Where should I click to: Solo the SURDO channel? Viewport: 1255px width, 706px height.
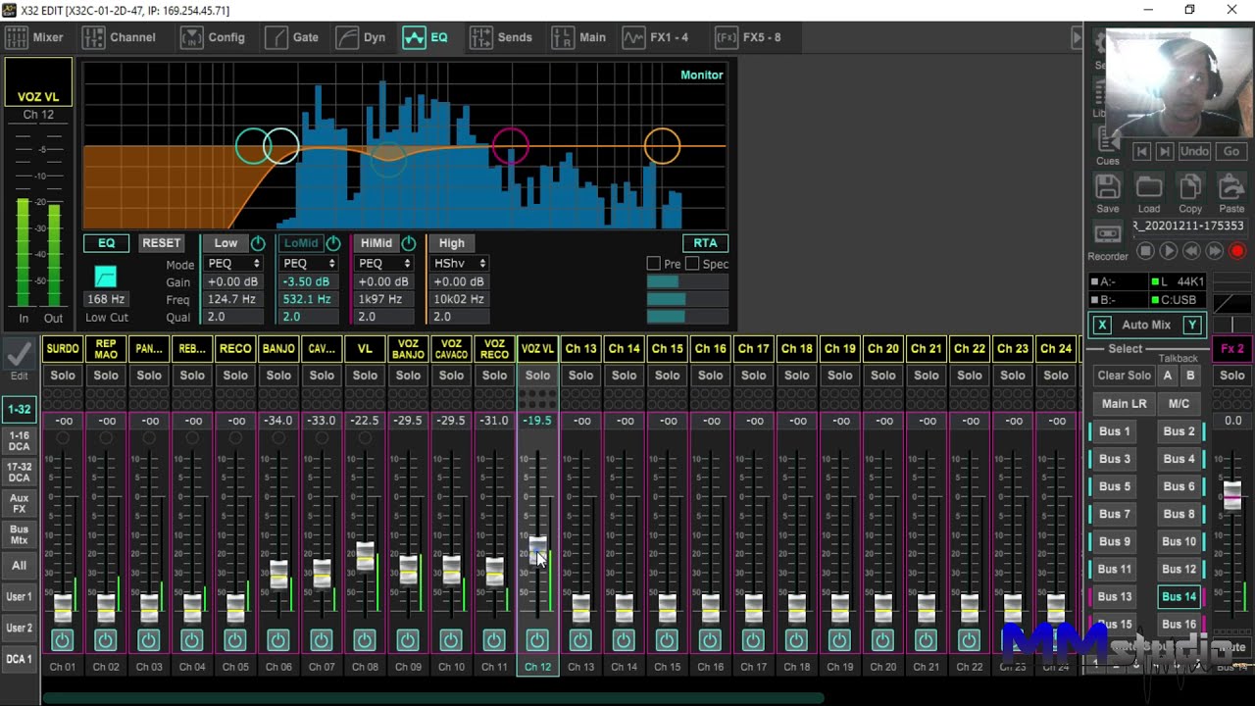click(63, 376)
